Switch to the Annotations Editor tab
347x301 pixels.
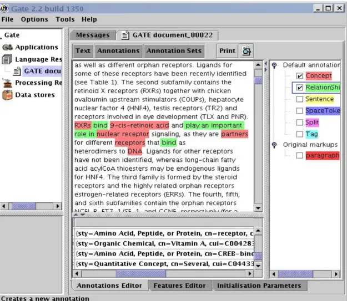pos(109,285)
